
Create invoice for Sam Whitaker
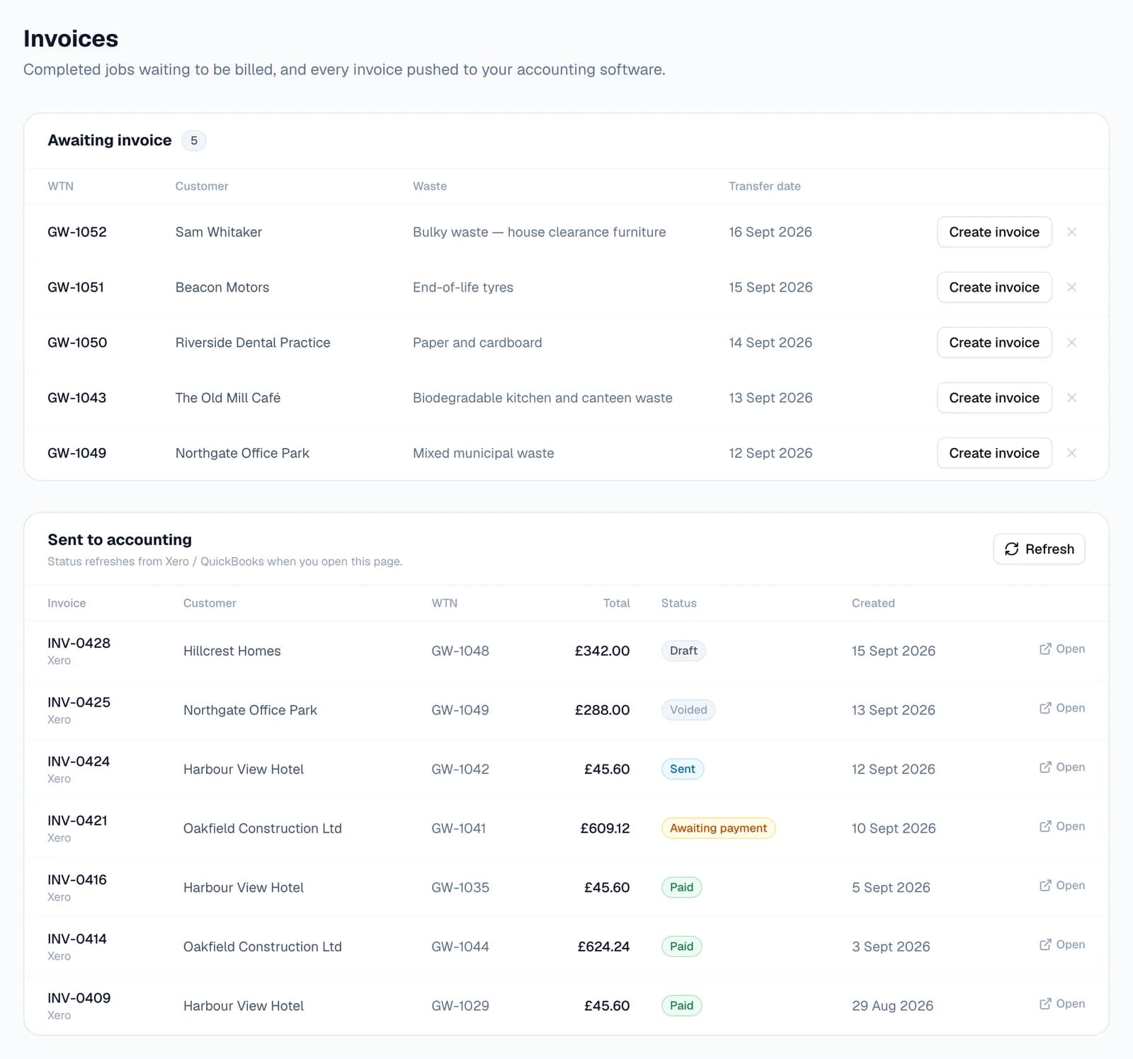pos(994,232)
